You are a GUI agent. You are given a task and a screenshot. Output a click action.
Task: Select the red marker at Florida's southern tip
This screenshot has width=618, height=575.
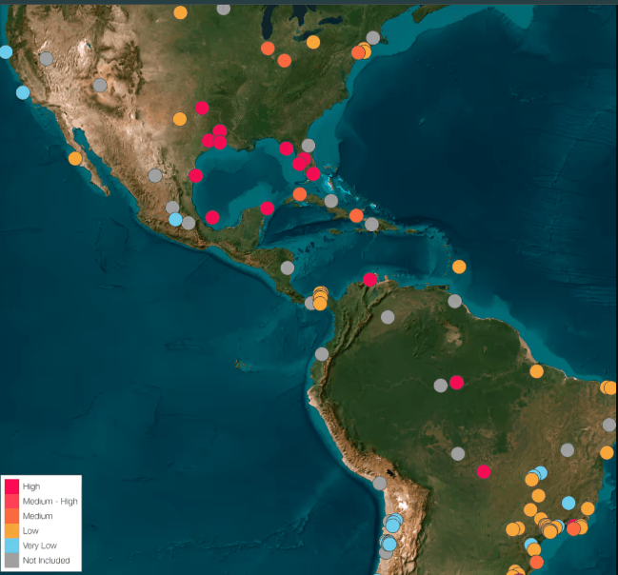tap(313, 174)
